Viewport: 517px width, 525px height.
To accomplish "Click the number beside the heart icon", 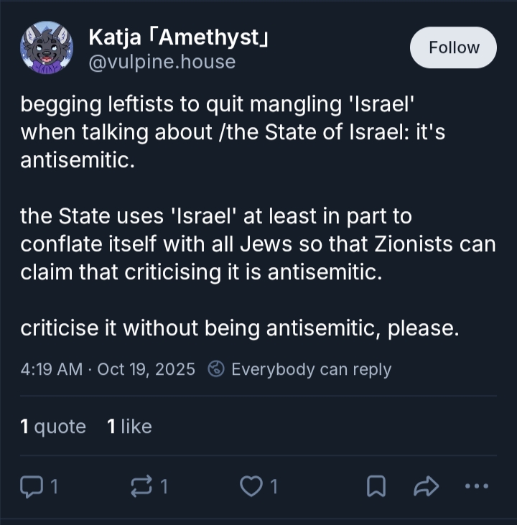I will pyautogui.click(x=273, y=488).
